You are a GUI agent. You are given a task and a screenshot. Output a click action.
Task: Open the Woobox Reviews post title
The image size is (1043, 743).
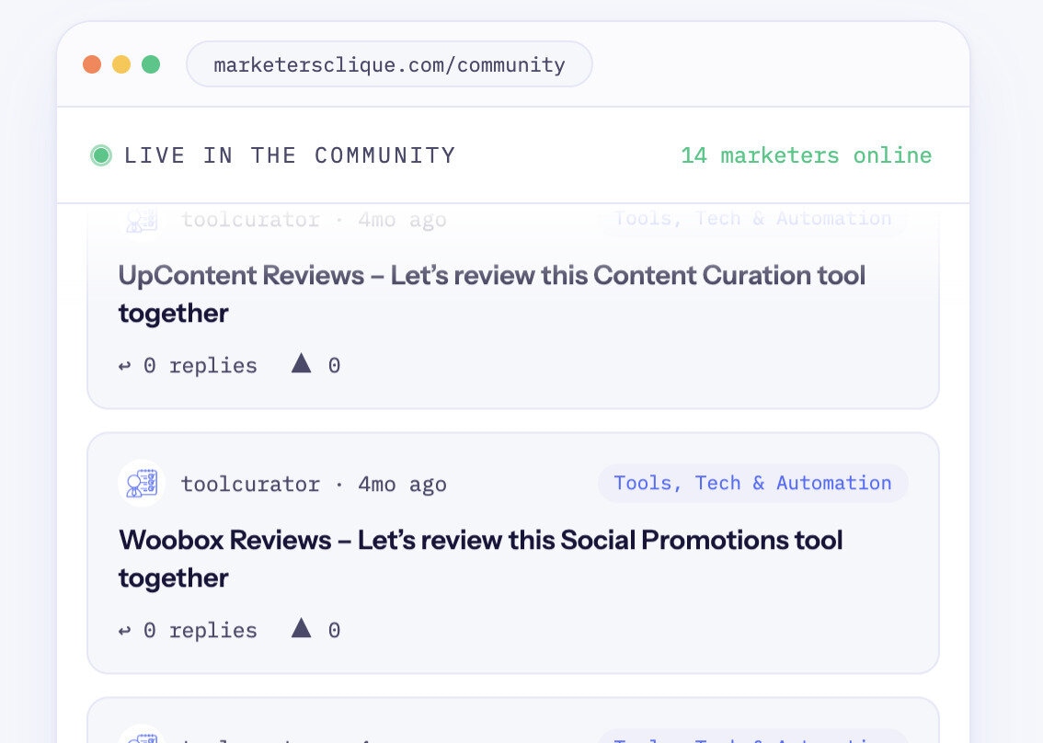480,559
